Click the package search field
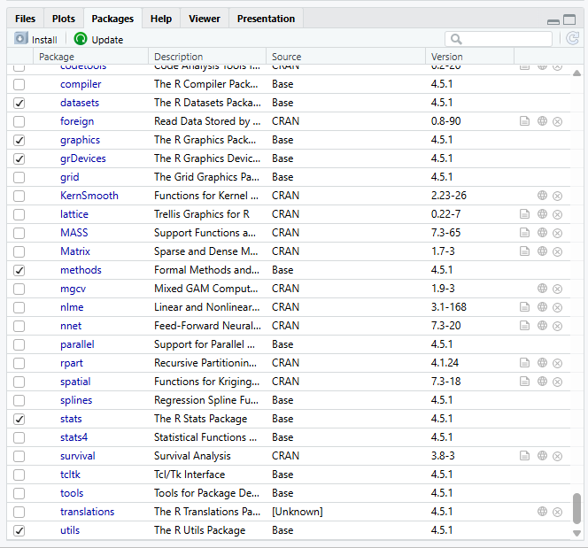Screen dimensions: 588x548 [x=499, y=39]
